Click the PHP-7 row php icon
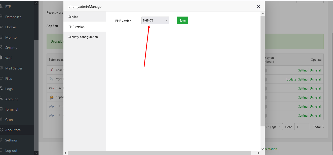Viewport: 333px width, 155px height. (x=52, y=115)
